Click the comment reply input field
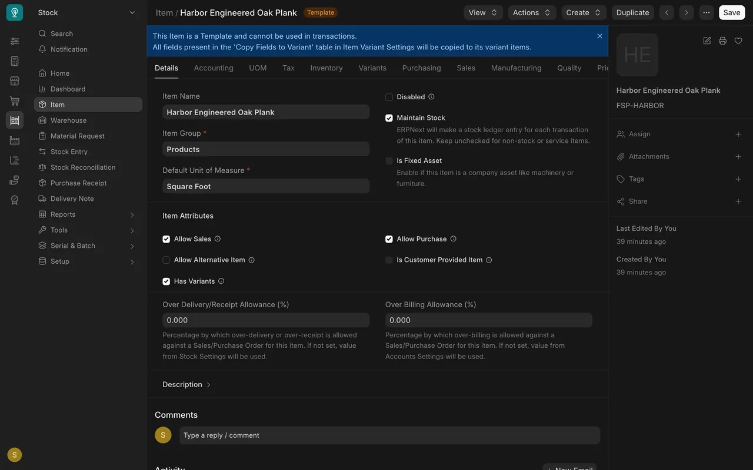Image resolution: width=753 pixels, height=470 pixels. click(x=389, y=435)
